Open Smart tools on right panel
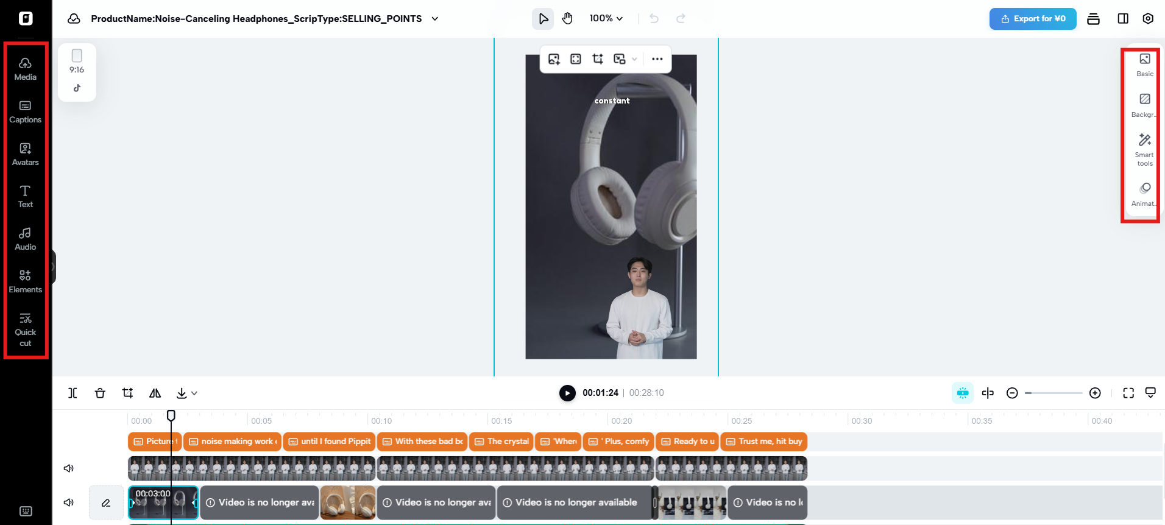 [x=1145, y=150]
